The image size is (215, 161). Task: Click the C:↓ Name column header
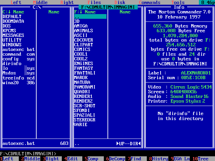tap(13, 12)
